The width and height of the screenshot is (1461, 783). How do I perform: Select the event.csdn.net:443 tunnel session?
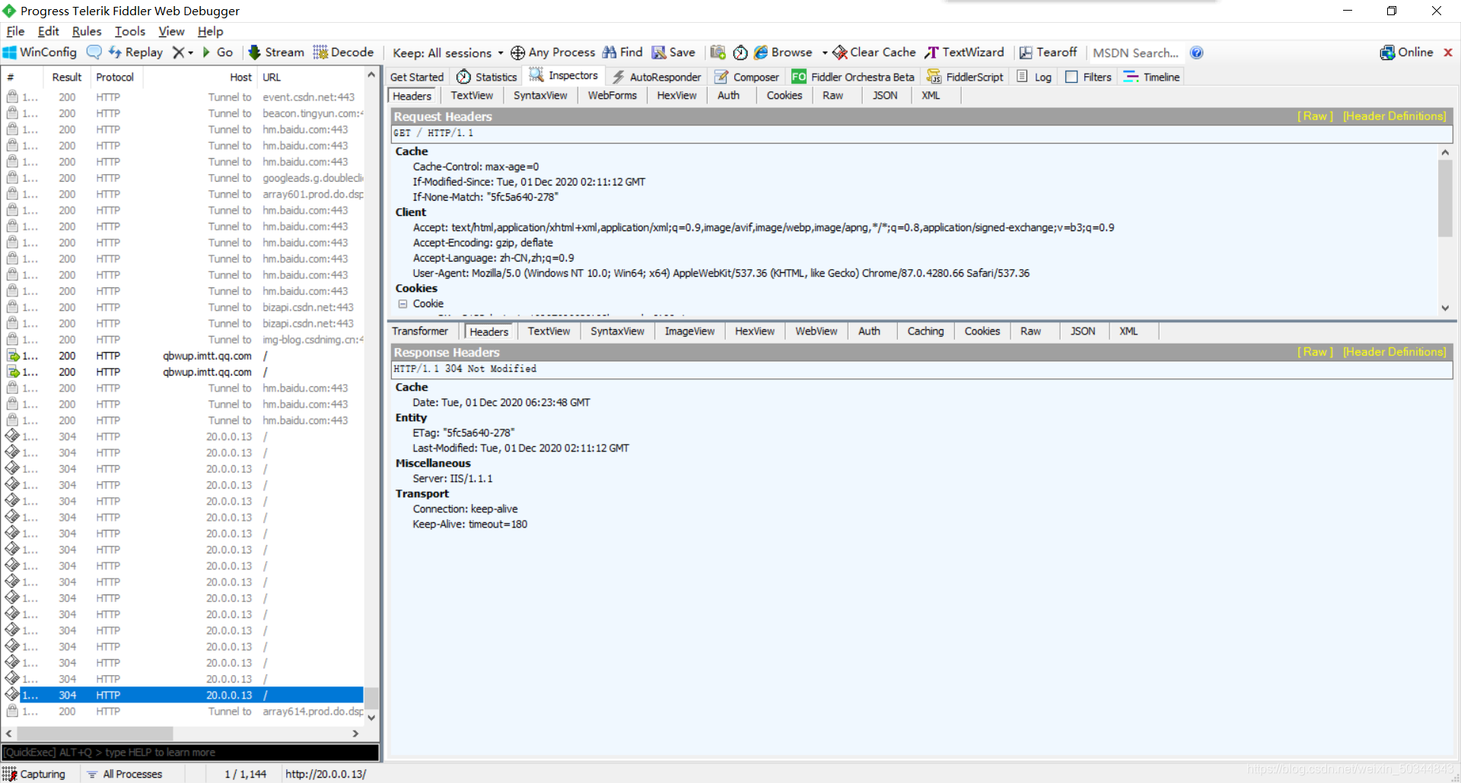coord(184,97)
